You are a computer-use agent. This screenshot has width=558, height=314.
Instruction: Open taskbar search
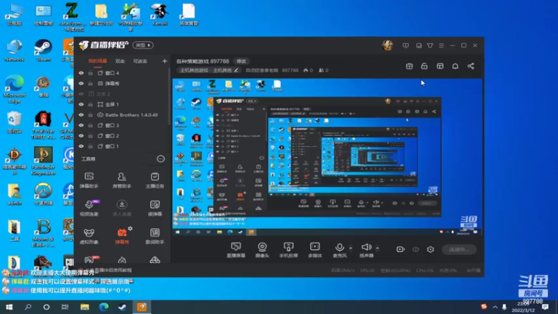[x=28, y=307]
